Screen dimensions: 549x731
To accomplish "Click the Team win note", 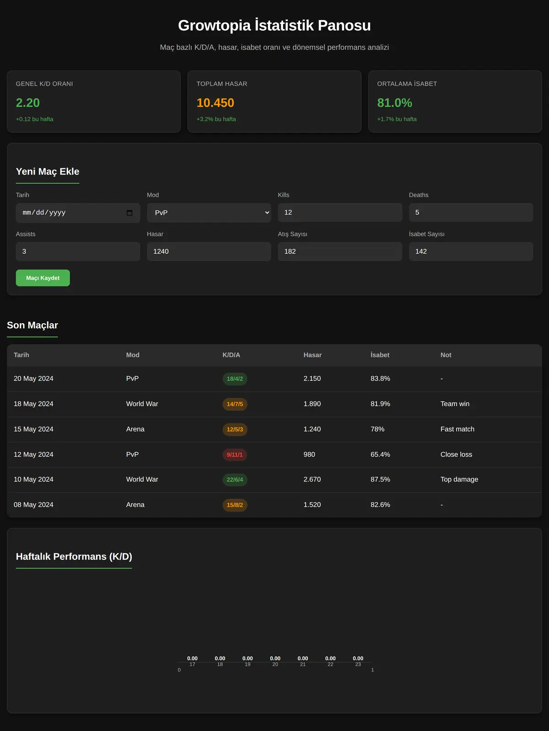I will [x=455, y=404].
